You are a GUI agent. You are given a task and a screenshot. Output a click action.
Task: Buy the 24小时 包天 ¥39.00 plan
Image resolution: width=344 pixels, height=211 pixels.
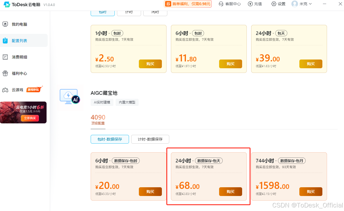tap(311, 64)
